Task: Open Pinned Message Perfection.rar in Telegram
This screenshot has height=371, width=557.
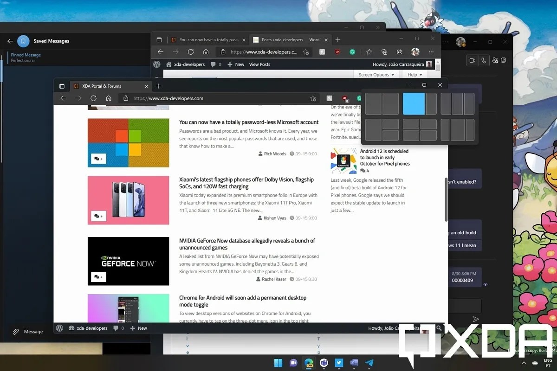Action: pos(26,58)
